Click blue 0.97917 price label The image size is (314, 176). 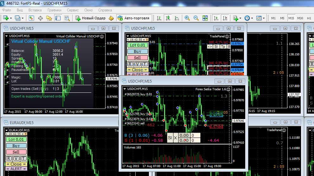click(237, 43)
